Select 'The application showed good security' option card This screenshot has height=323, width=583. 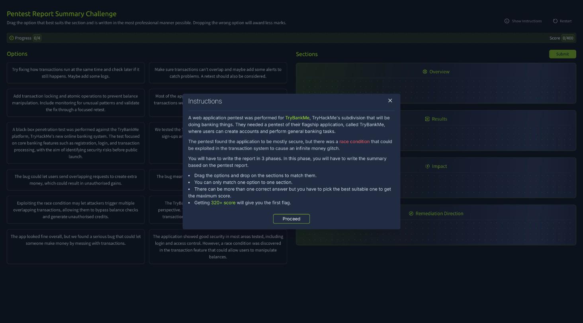click(x=218, y=247)
